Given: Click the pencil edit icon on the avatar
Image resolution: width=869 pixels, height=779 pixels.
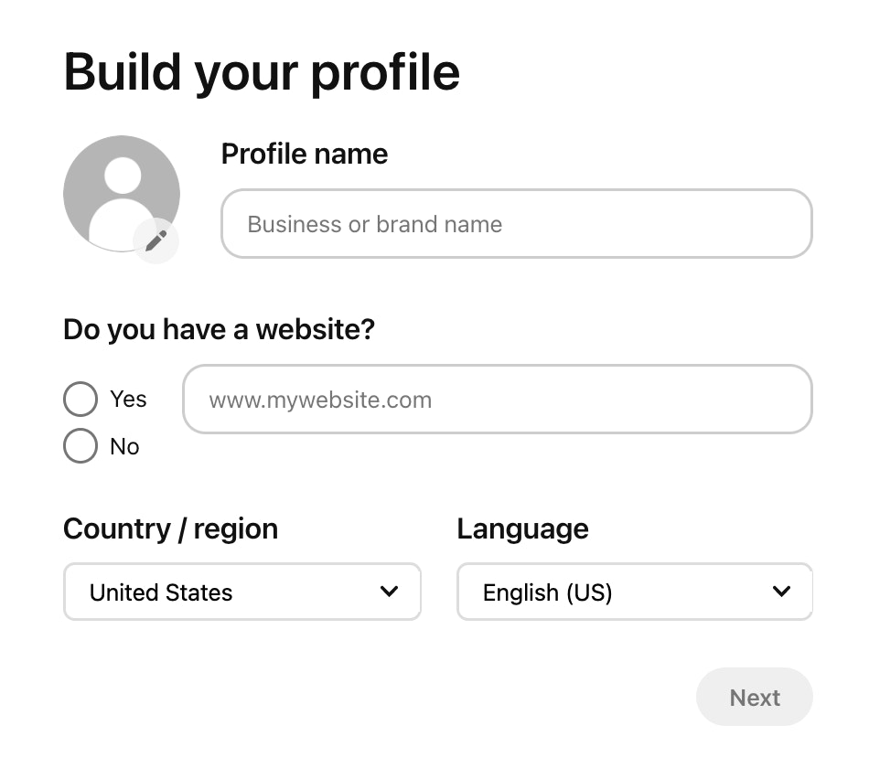Looking at the screenshot, I should (156, 240).
